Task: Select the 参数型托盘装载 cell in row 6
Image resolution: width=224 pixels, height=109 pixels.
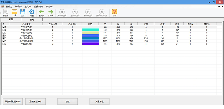Action: pos(26,41)
